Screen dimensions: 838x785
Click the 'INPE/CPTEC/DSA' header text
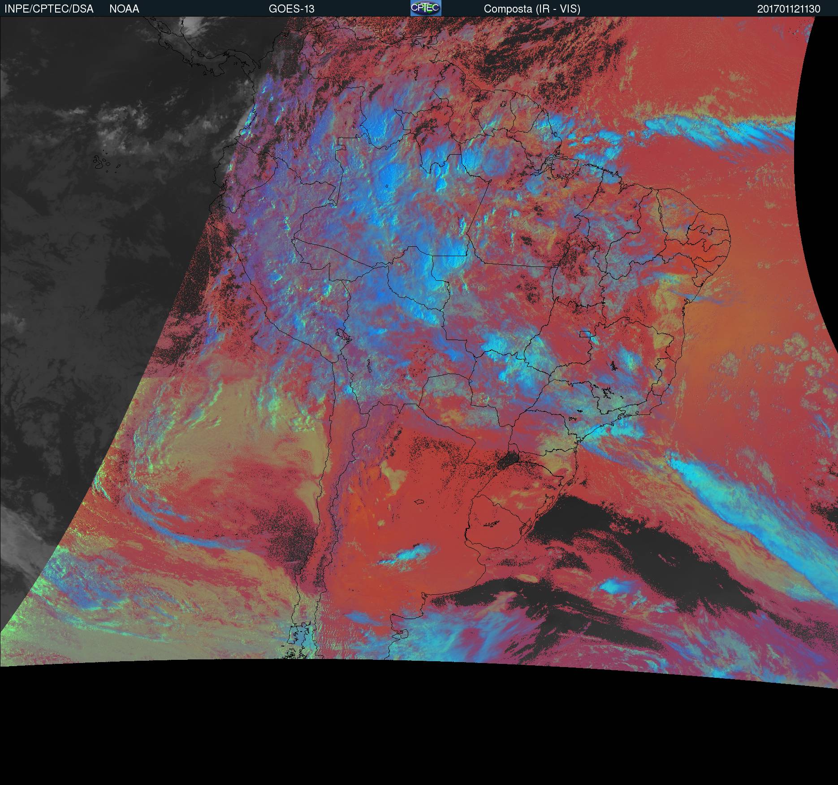click(x=49, y=9)
